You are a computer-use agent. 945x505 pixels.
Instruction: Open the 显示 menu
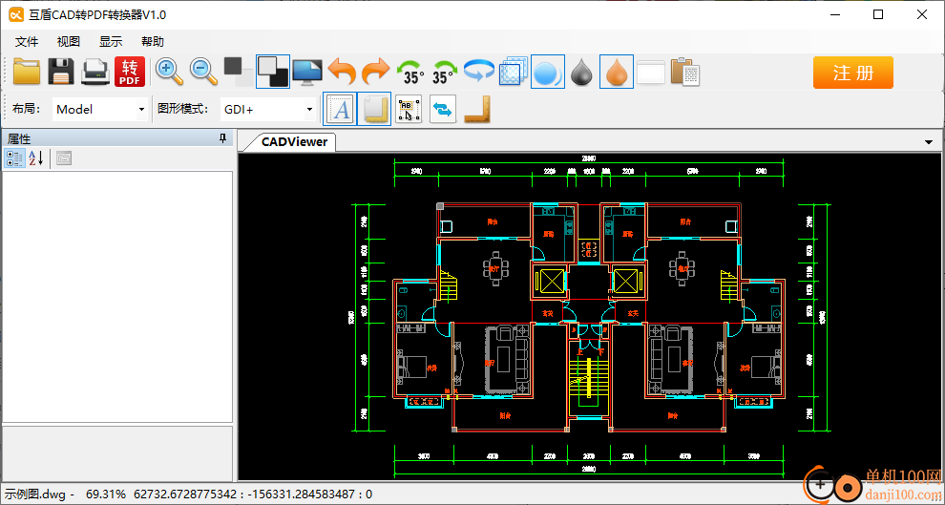click(111, 42)
